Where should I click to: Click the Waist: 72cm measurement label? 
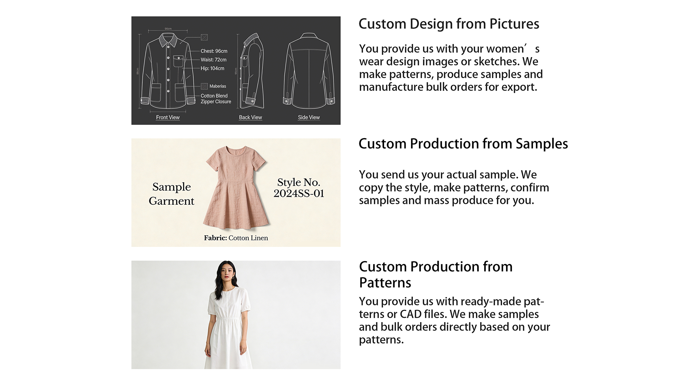[214, 60]
